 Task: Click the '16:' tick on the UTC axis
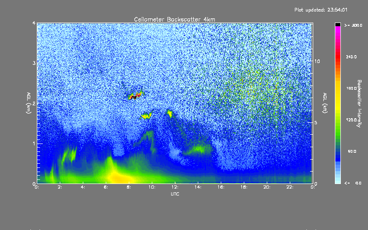[x=221, y=187]
